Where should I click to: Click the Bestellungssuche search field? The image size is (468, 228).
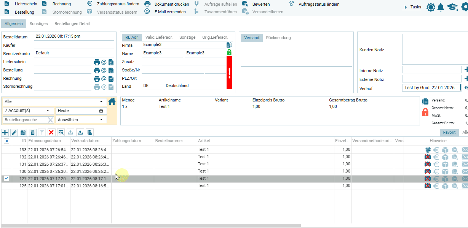(25, 120)
